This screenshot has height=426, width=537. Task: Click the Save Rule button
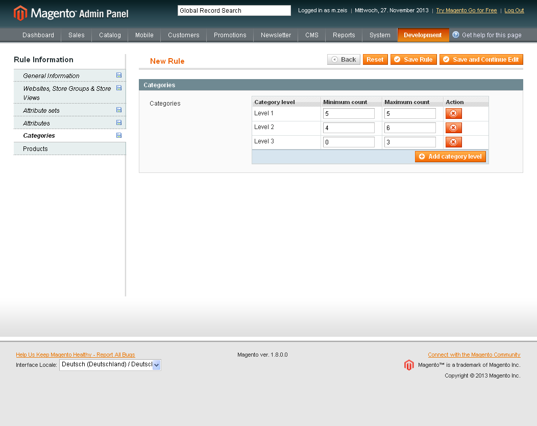tap(413, 60)
